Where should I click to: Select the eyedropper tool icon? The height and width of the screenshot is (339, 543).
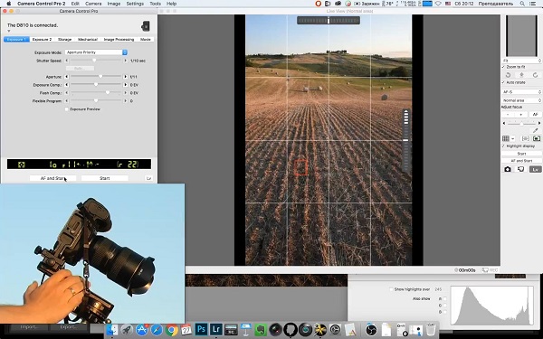coord(536,130)
